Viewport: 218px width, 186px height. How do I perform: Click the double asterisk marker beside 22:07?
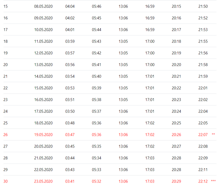(213, 134)
